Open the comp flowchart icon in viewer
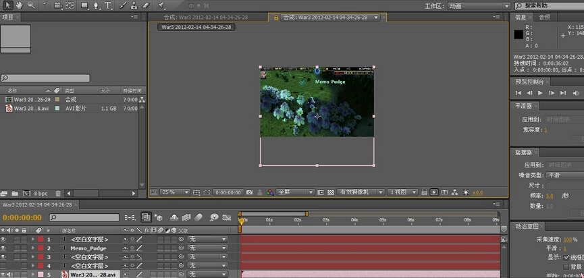 point(454,192)
